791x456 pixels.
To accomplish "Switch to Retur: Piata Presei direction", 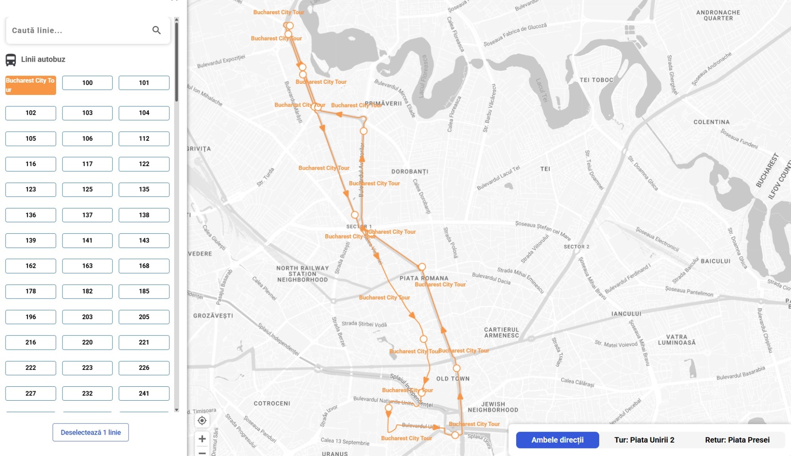I will click(x=737, y=440).
